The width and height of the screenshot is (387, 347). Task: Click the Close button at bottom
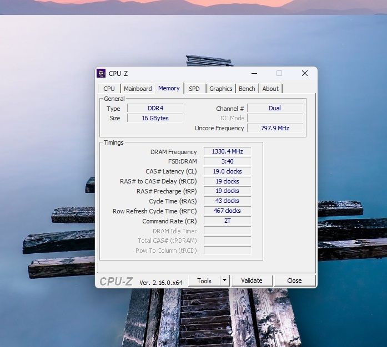click(x=294, y=280)
